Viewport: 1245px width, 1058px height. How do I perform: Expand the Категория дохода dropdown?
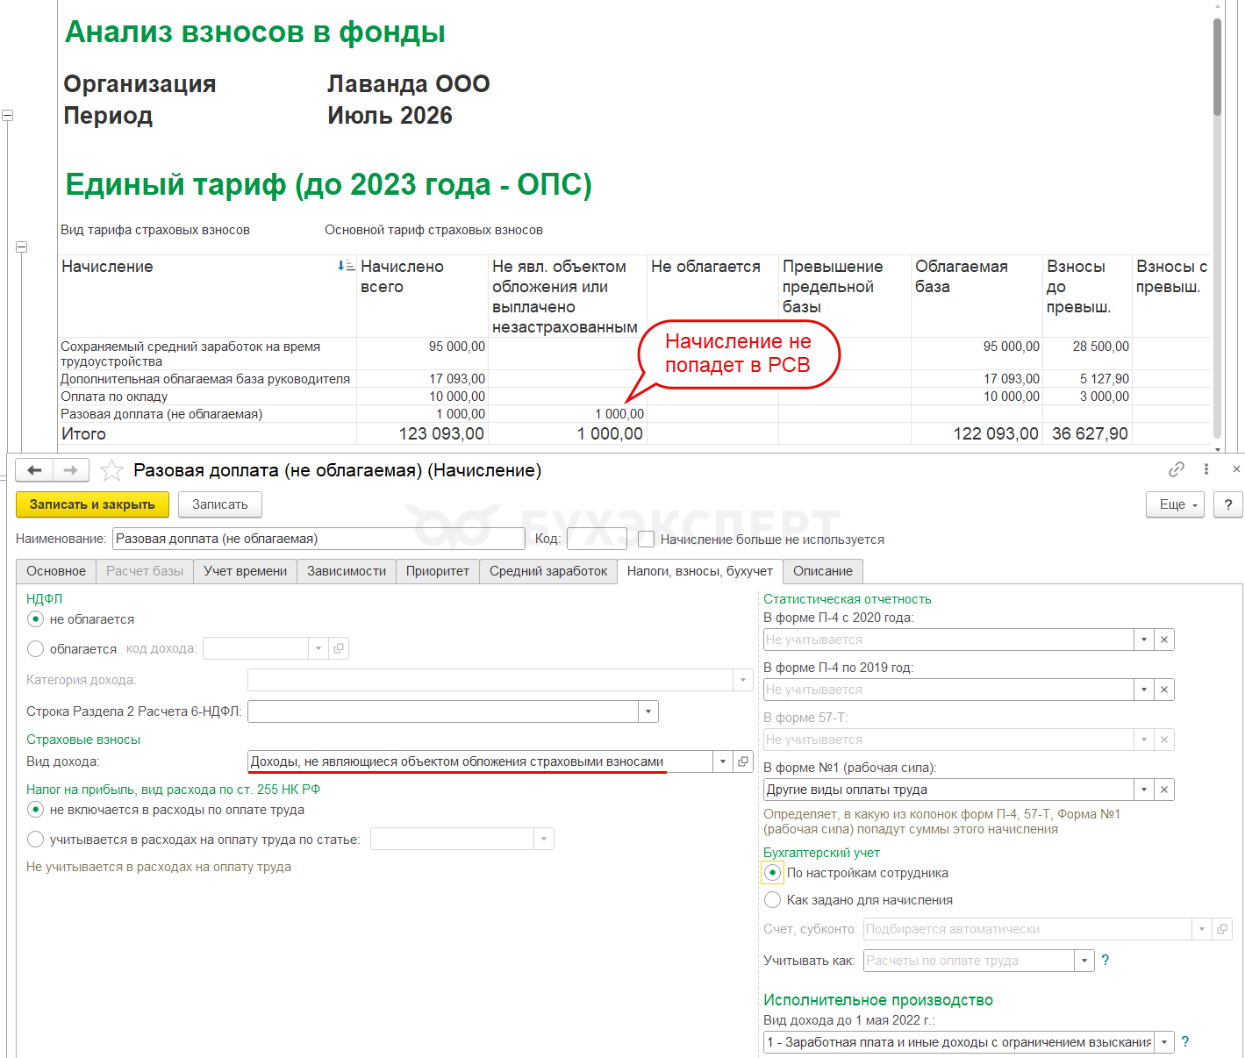tap(743, 680)
